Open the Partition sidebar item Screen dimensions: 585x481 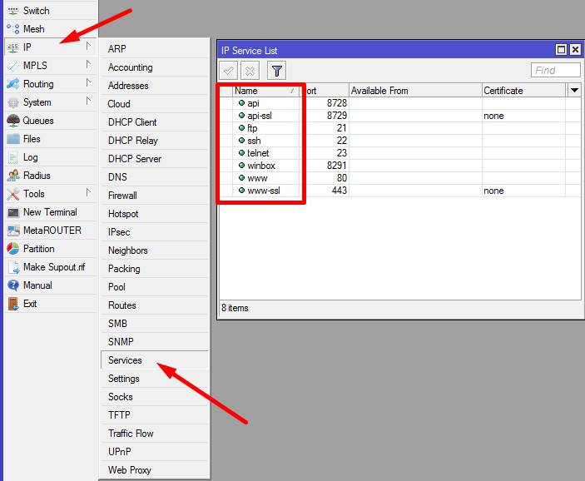pos(38,249)
